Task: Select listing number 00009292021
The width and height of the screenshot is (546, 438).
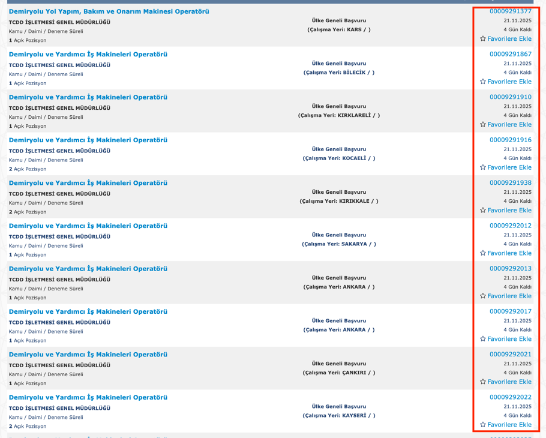Action: click(510, 355)
